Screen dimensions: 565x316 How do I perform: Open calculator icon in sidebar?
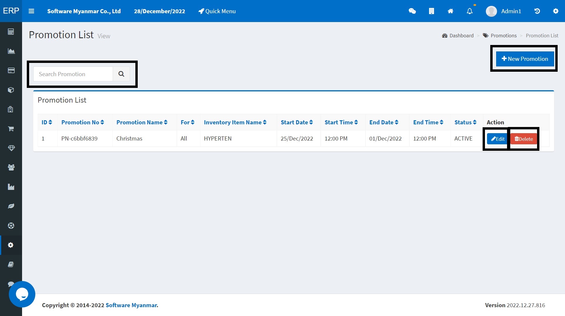coord(11,31)
